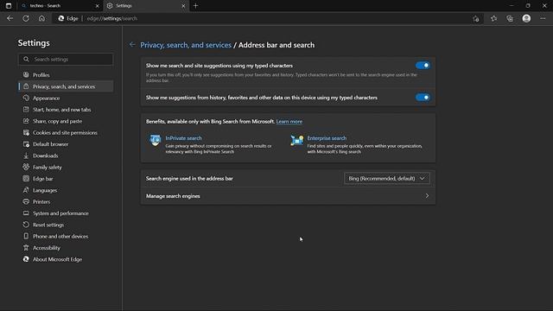Open the tab actions menu icon
Screen dimensions: 553x311
[x=9, y=6]
